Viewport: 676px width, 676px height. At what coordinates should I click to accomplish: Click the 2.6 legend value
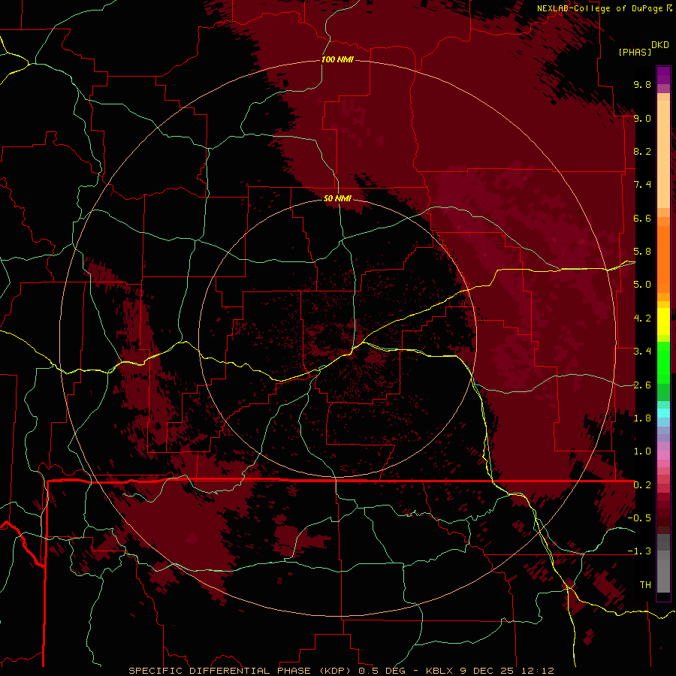click(642, 385)
